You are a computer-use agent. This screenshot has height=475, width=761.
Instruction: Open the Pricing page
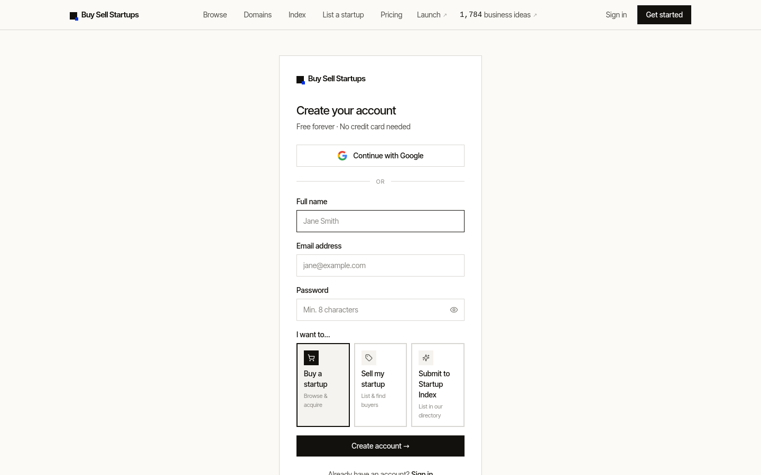pyautogui.click(x=392, y=15)
